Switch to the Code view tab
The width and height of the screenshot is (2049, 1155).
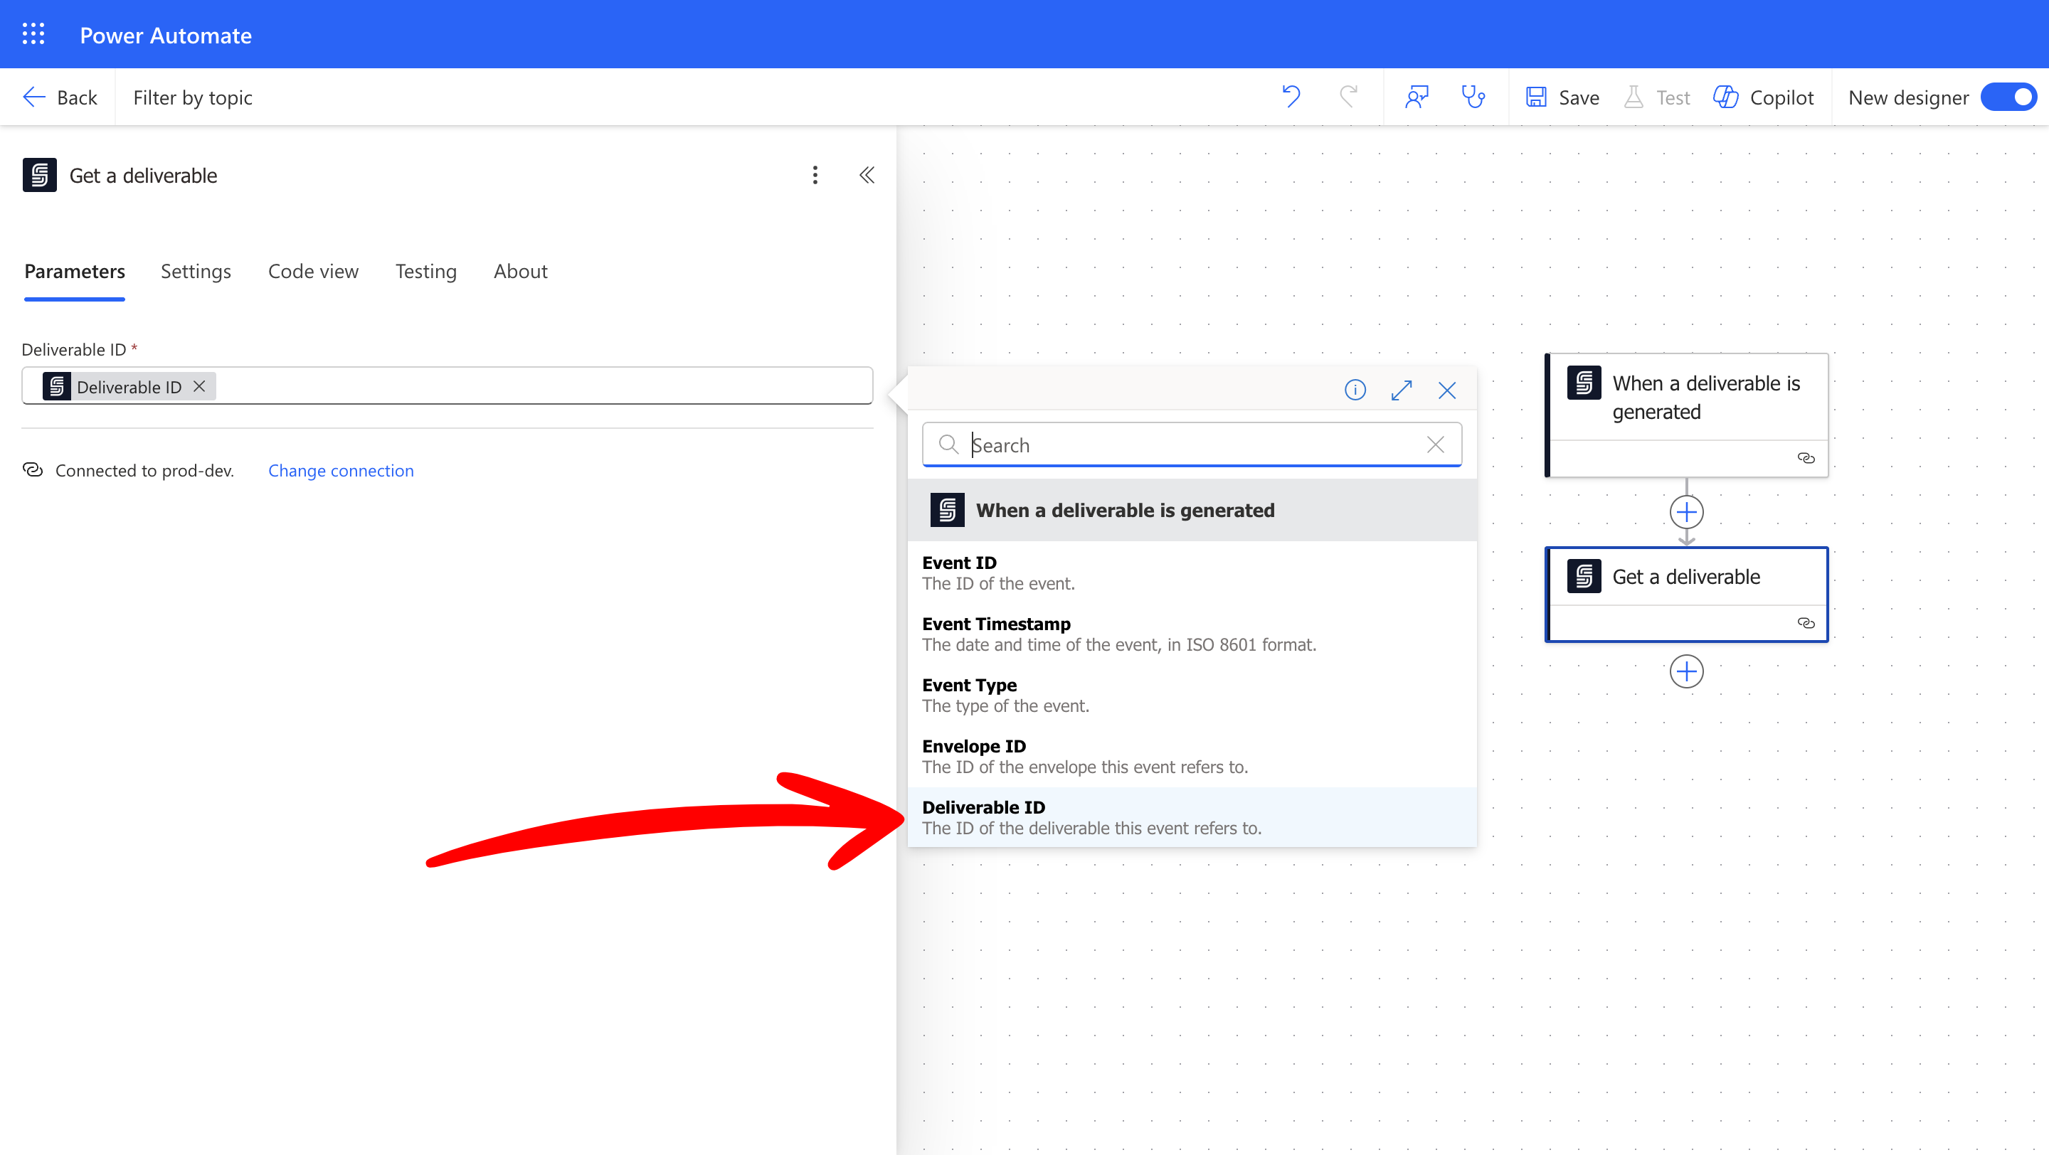coord(312,271)
